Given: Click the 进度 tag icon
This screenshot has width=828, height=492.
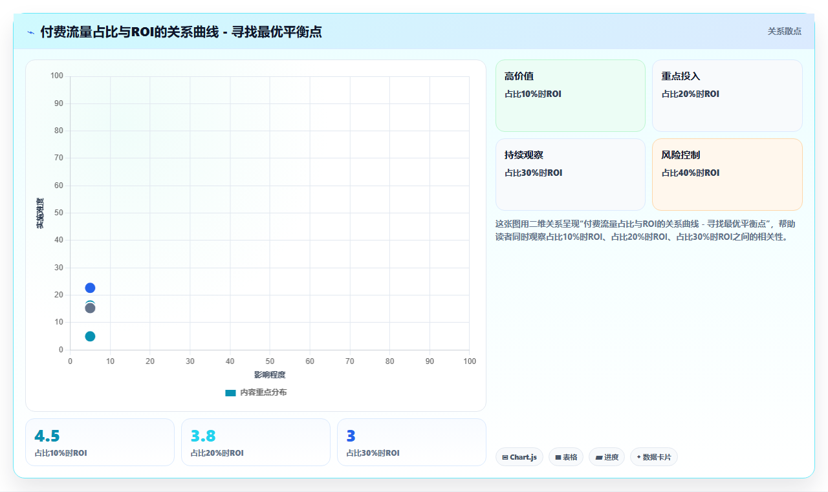Looking at the screenshot, I should pos(599,457).
